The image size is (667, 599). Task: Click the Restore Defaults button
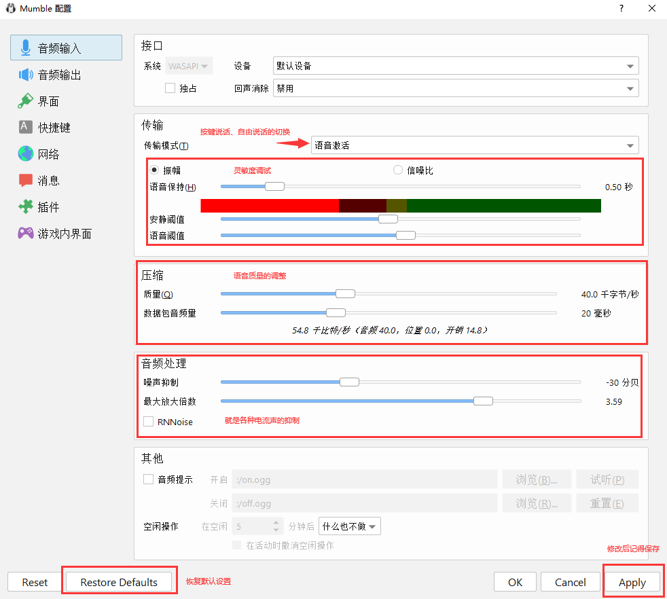119,582
